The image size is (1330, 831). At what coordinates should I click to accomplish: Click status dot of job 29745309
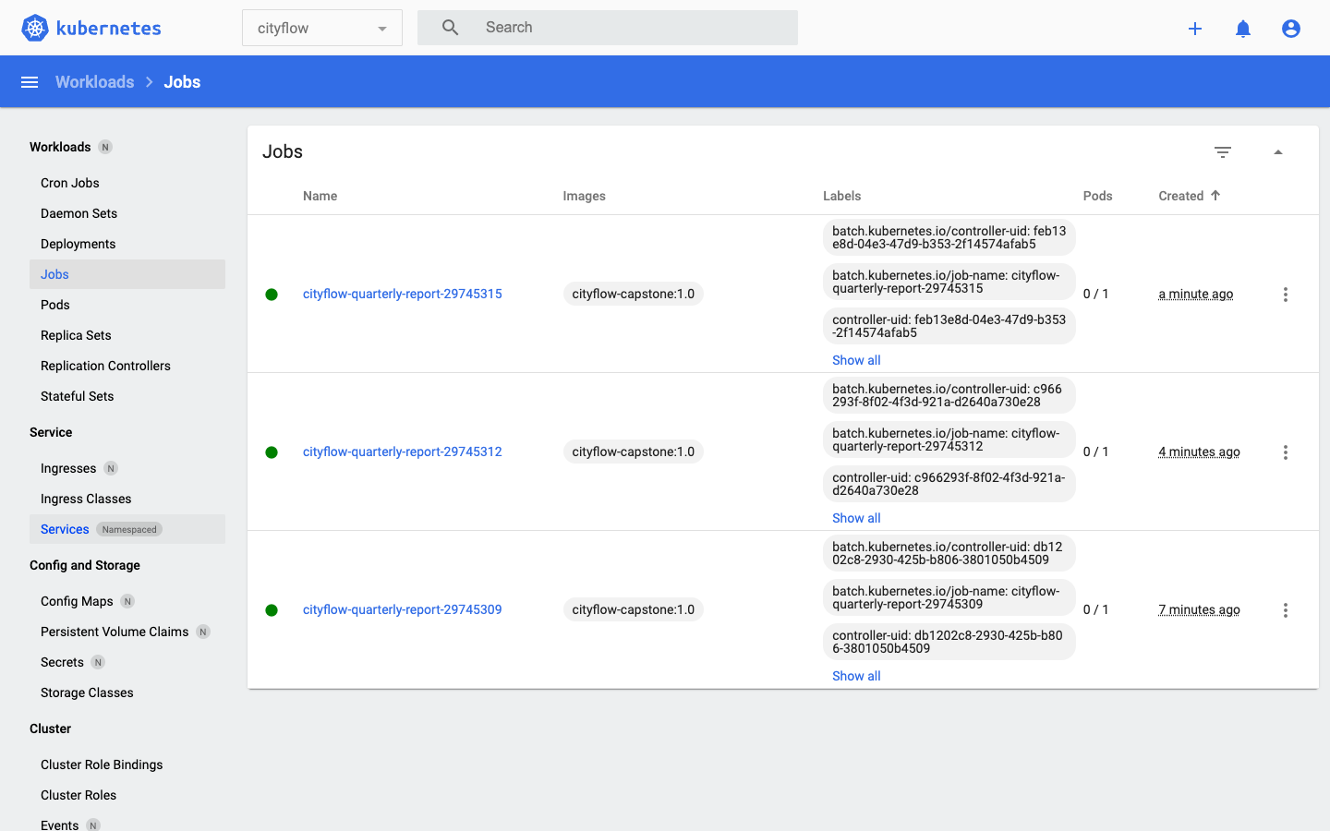[272, 610]
